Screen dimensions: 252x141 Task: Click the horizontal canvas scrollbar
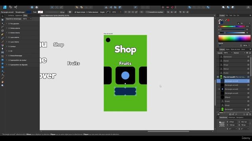(168, 132)
